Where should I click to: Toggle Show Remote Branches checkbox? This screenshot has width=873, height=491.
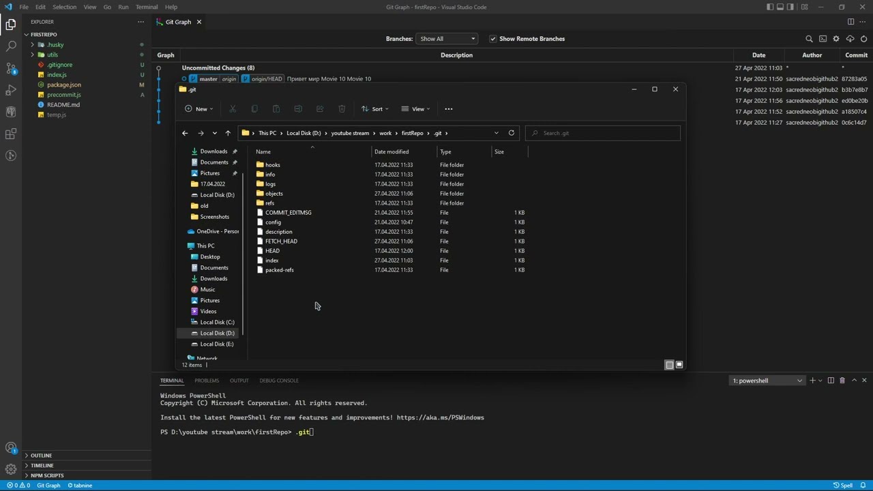tap(493, 39)
